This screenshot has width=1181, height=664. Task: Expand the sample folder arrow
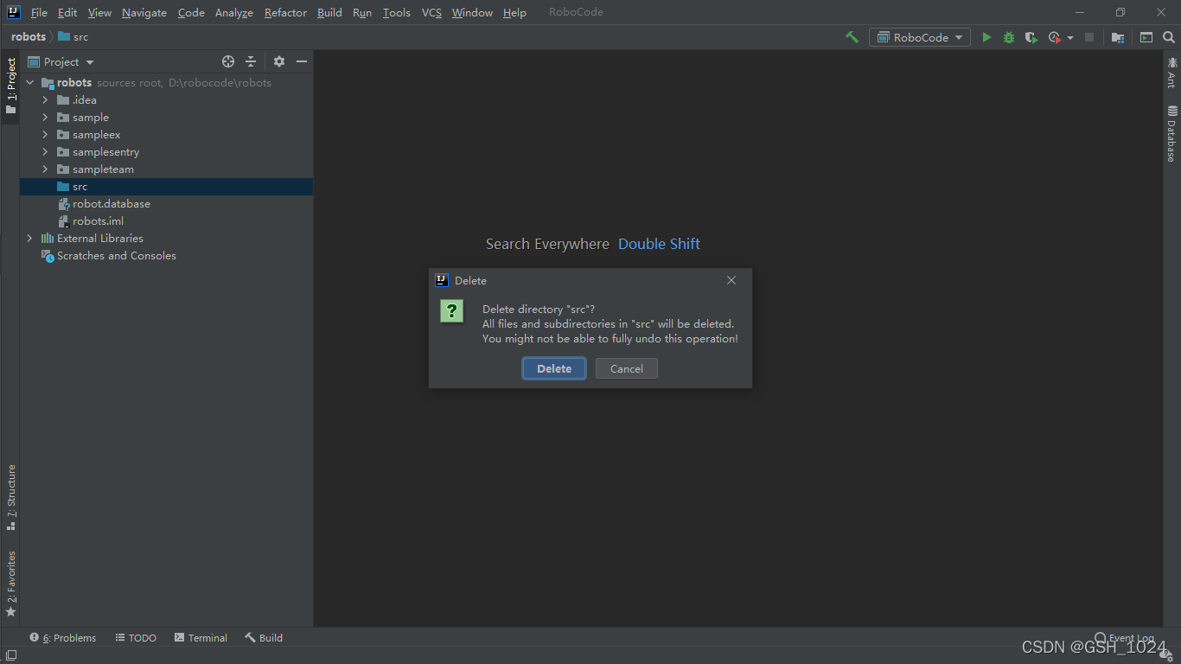[x=45, y=118]
